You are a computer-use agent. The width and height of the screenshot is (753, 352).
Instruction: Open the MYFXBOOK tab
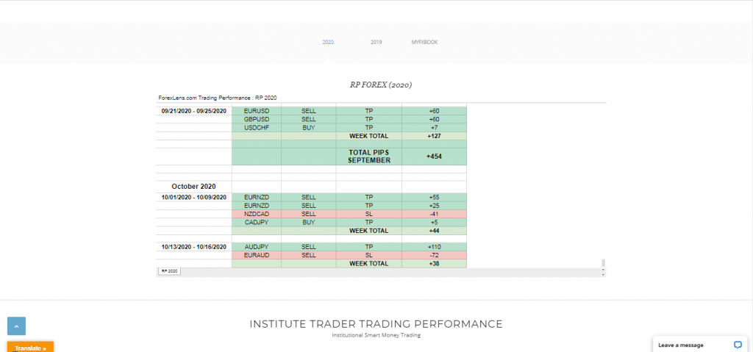[424, 43]
